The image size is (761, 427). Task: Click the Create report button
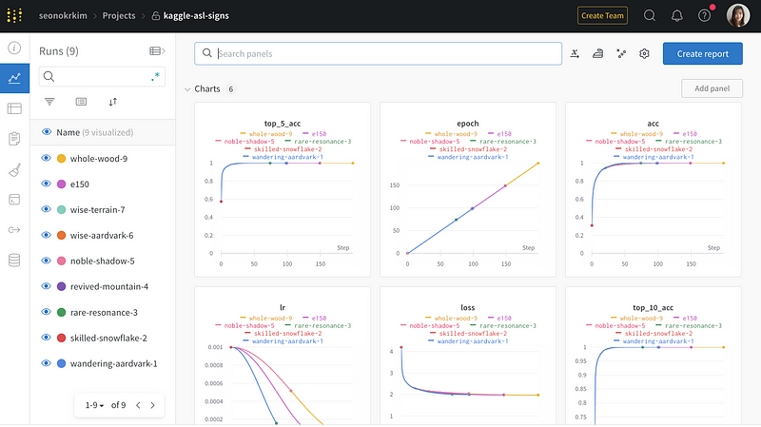[x=703, y=53]
